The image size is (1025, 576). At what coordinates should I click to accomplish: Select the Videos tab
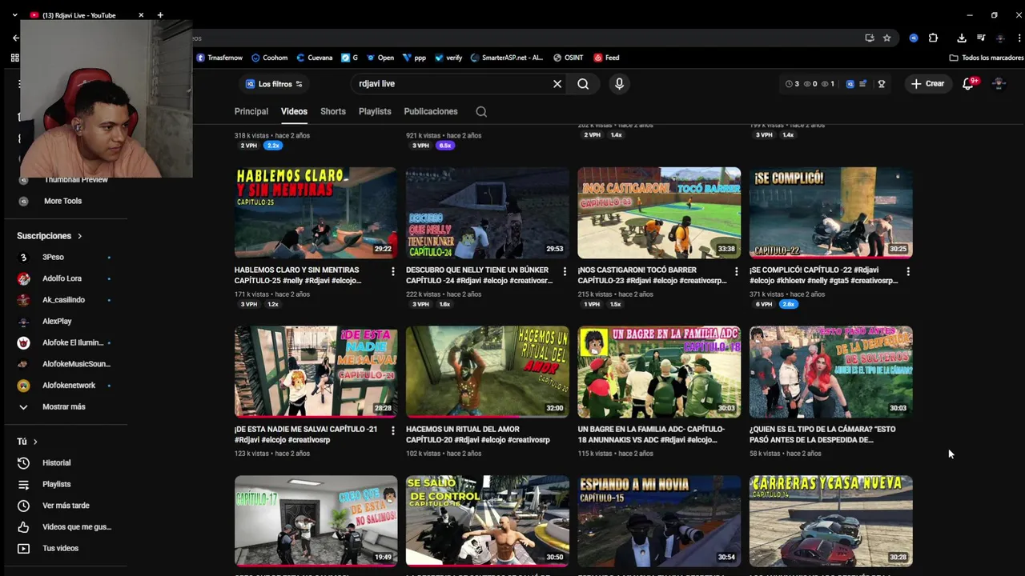(x=294, y=112)
